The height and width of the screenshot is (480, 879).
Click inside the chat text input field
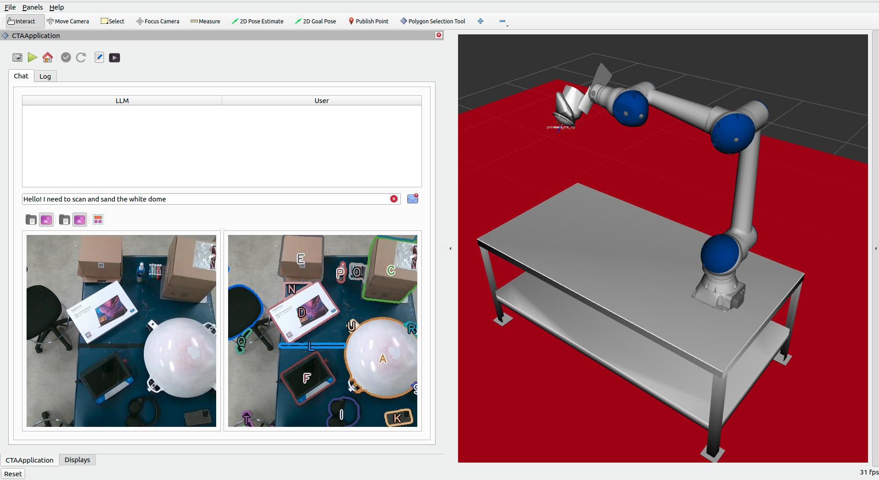(206, 199)
